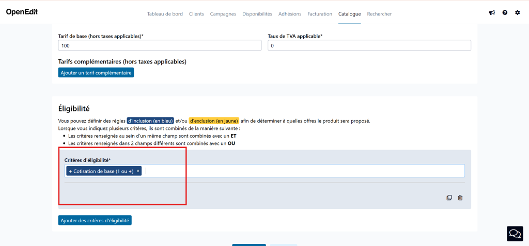Open the Facturation section
This screenshot has width=529, height=246.
click(x=319, y=14)
